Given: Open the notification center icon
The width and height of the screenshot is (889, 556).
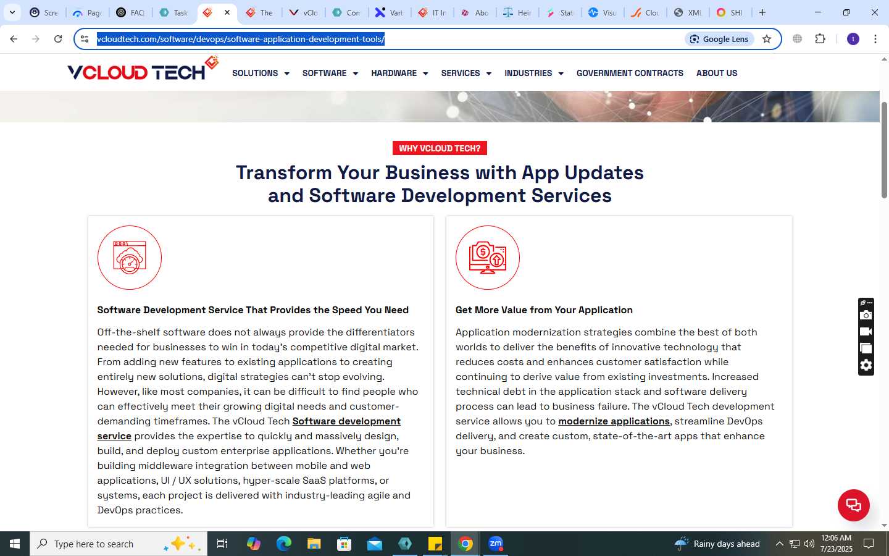Looking at the screenshot, I should pos(869,544).
